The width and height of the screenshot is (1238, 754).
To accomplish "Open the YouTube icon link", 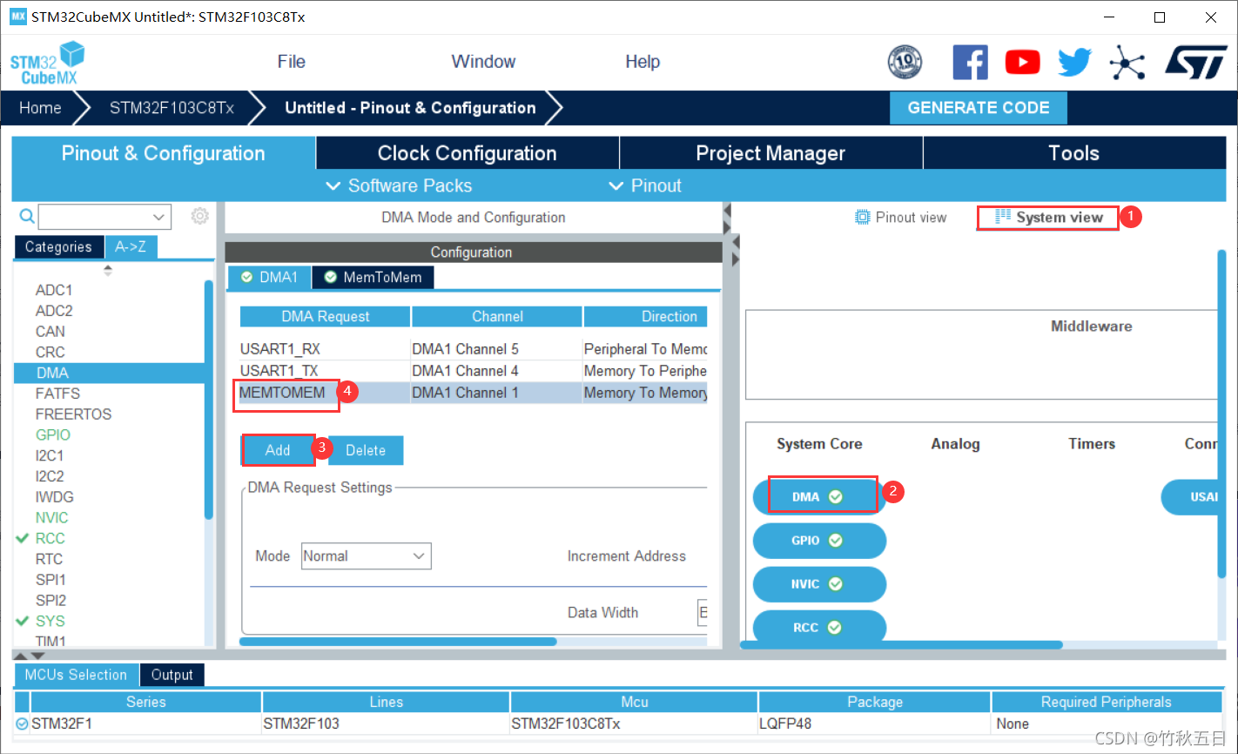I will click(1022, 63).
